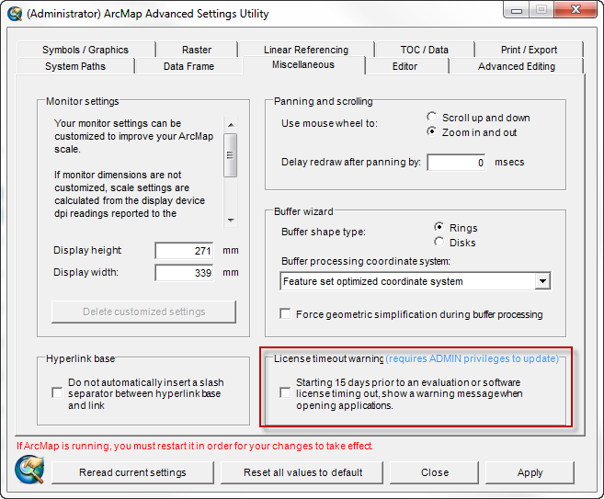The width and height of the screenshot is (604, 499).
Task: Toggle the hyperlink slash separator checkbox
Action: pos(58,393)
